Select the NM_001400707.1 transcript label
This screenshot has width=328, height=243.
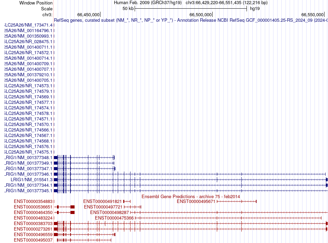coord(28,69)
